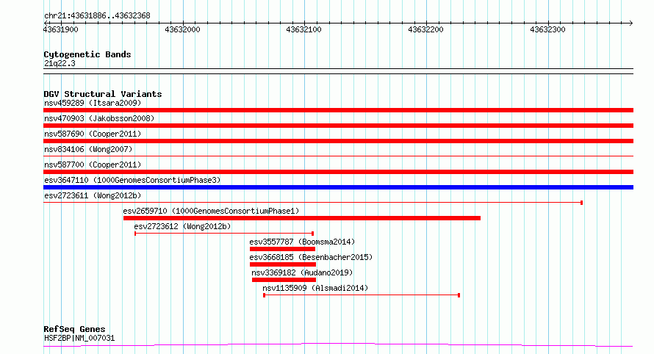Select the nsv834106 (Wong2007) label
This screenshot has height=354, width=654.
[x=88, y=149]
